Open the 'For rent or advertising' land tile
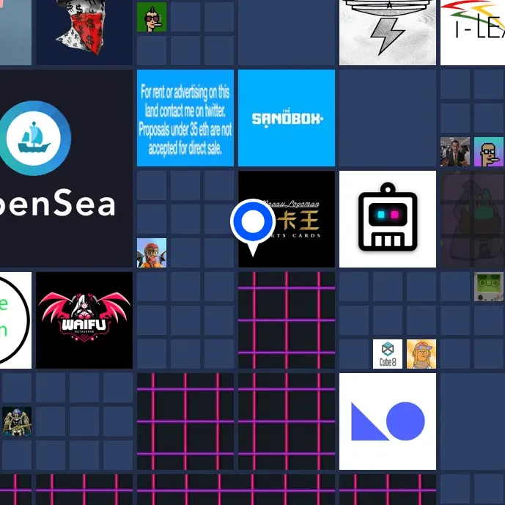The image size is (505, 505). pos(185,118)
